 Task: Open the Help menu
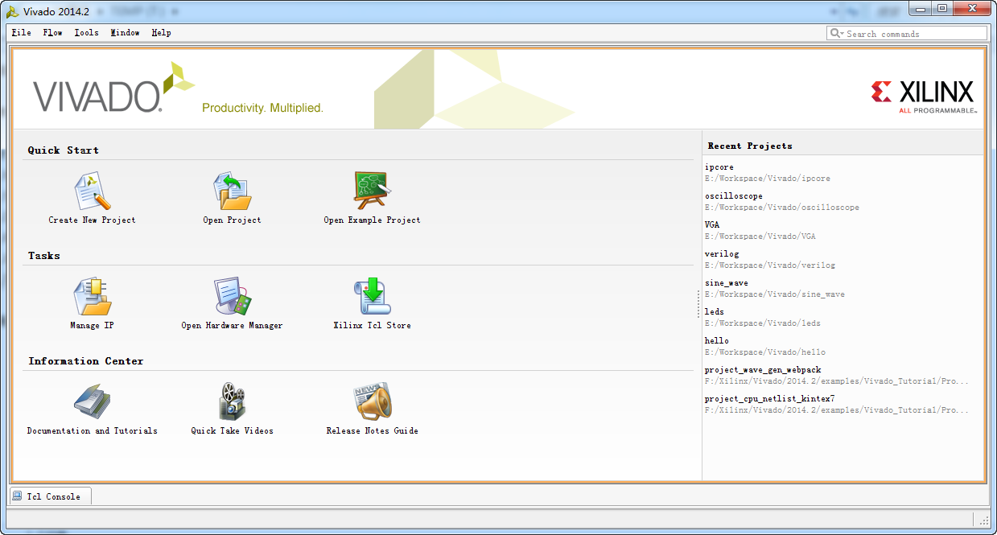click(161, 33)
